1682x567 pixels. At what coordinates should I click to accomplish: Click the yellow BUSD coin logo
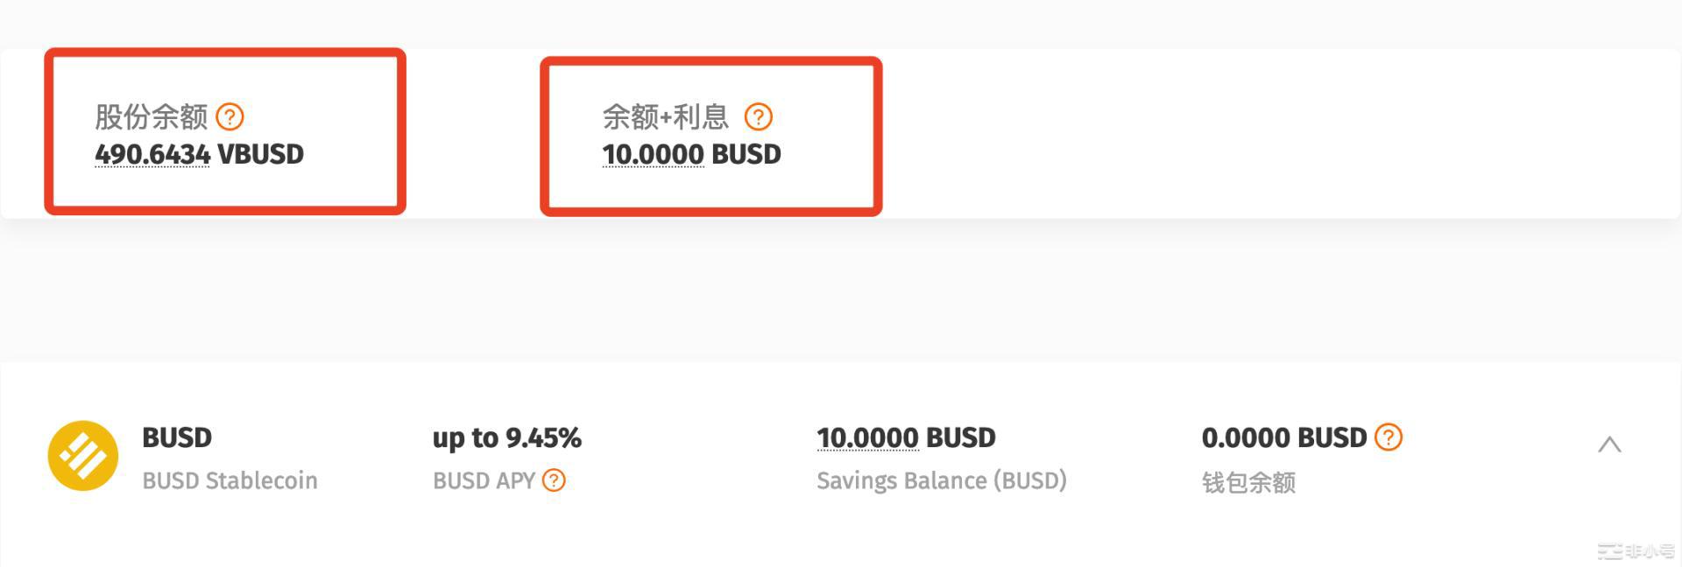(x=83, y=456)
